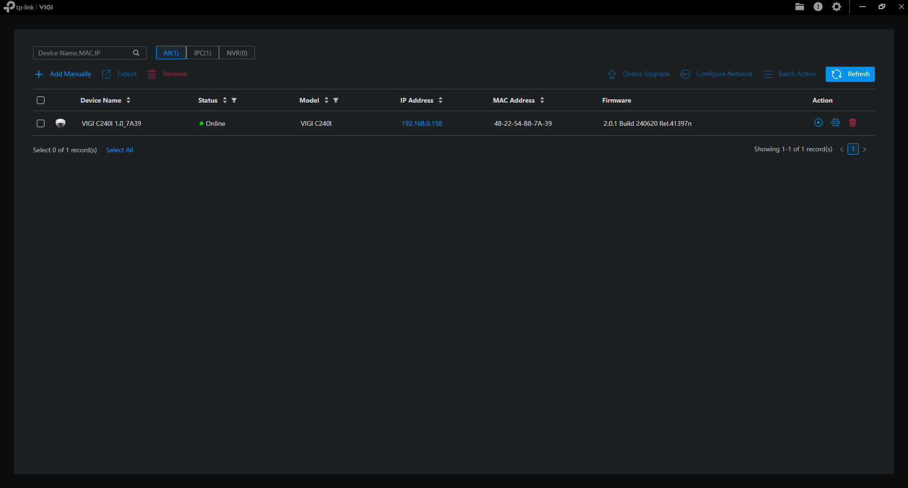Click the Online status cell

(x=212, y=123)
